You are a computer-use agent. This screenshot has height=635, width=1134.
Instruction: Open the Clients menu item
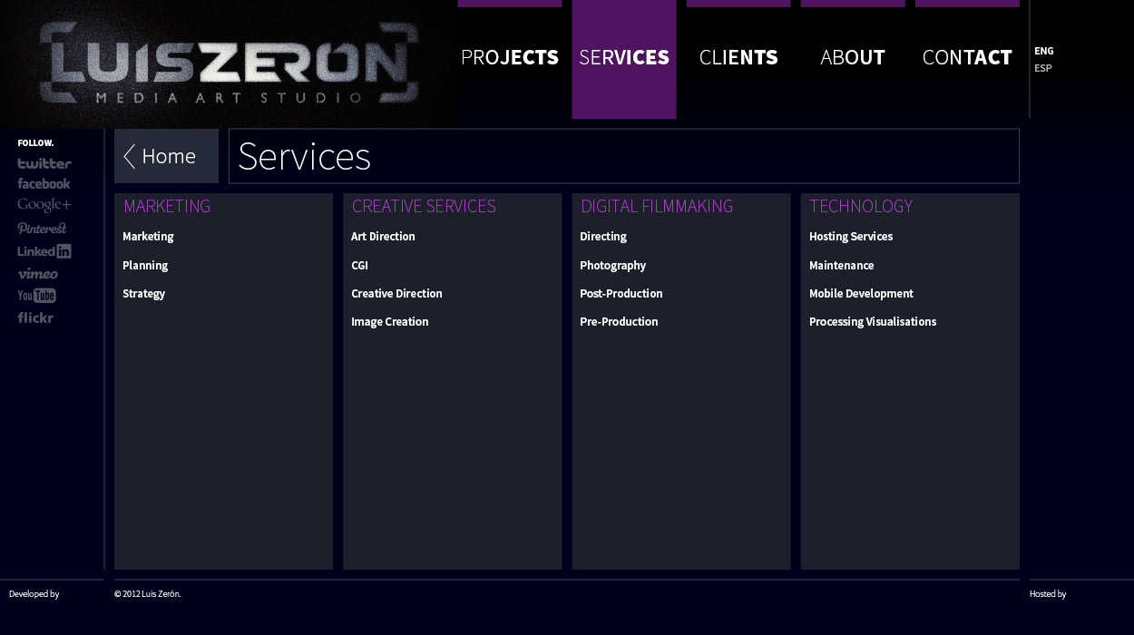pyautogui.click(x=738, y=57)
